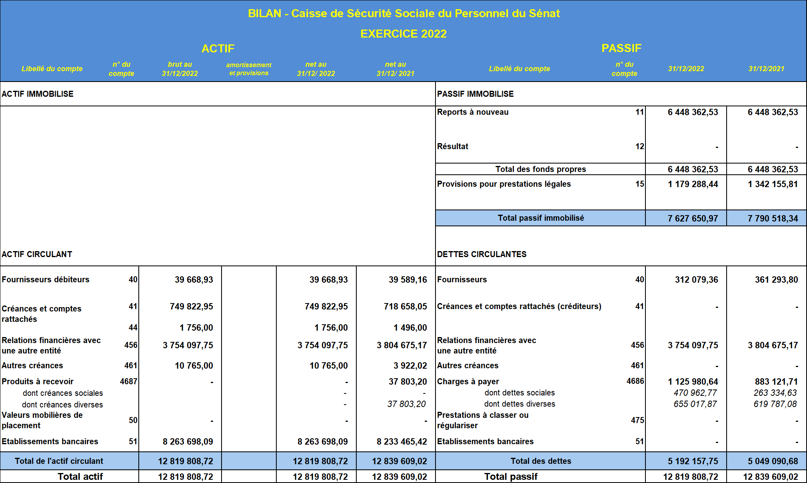Click the PASSIF section header
The image size is (807, 483).
coord(621,48)
